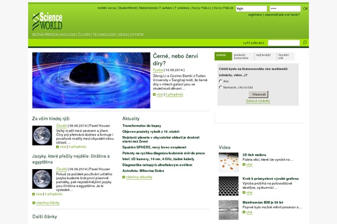Viewport: 337px width, 224px height.
Task: Open news 'Intel: 3D kamery, 14 nm, 4 GHz'
Action: coord(158,159)
